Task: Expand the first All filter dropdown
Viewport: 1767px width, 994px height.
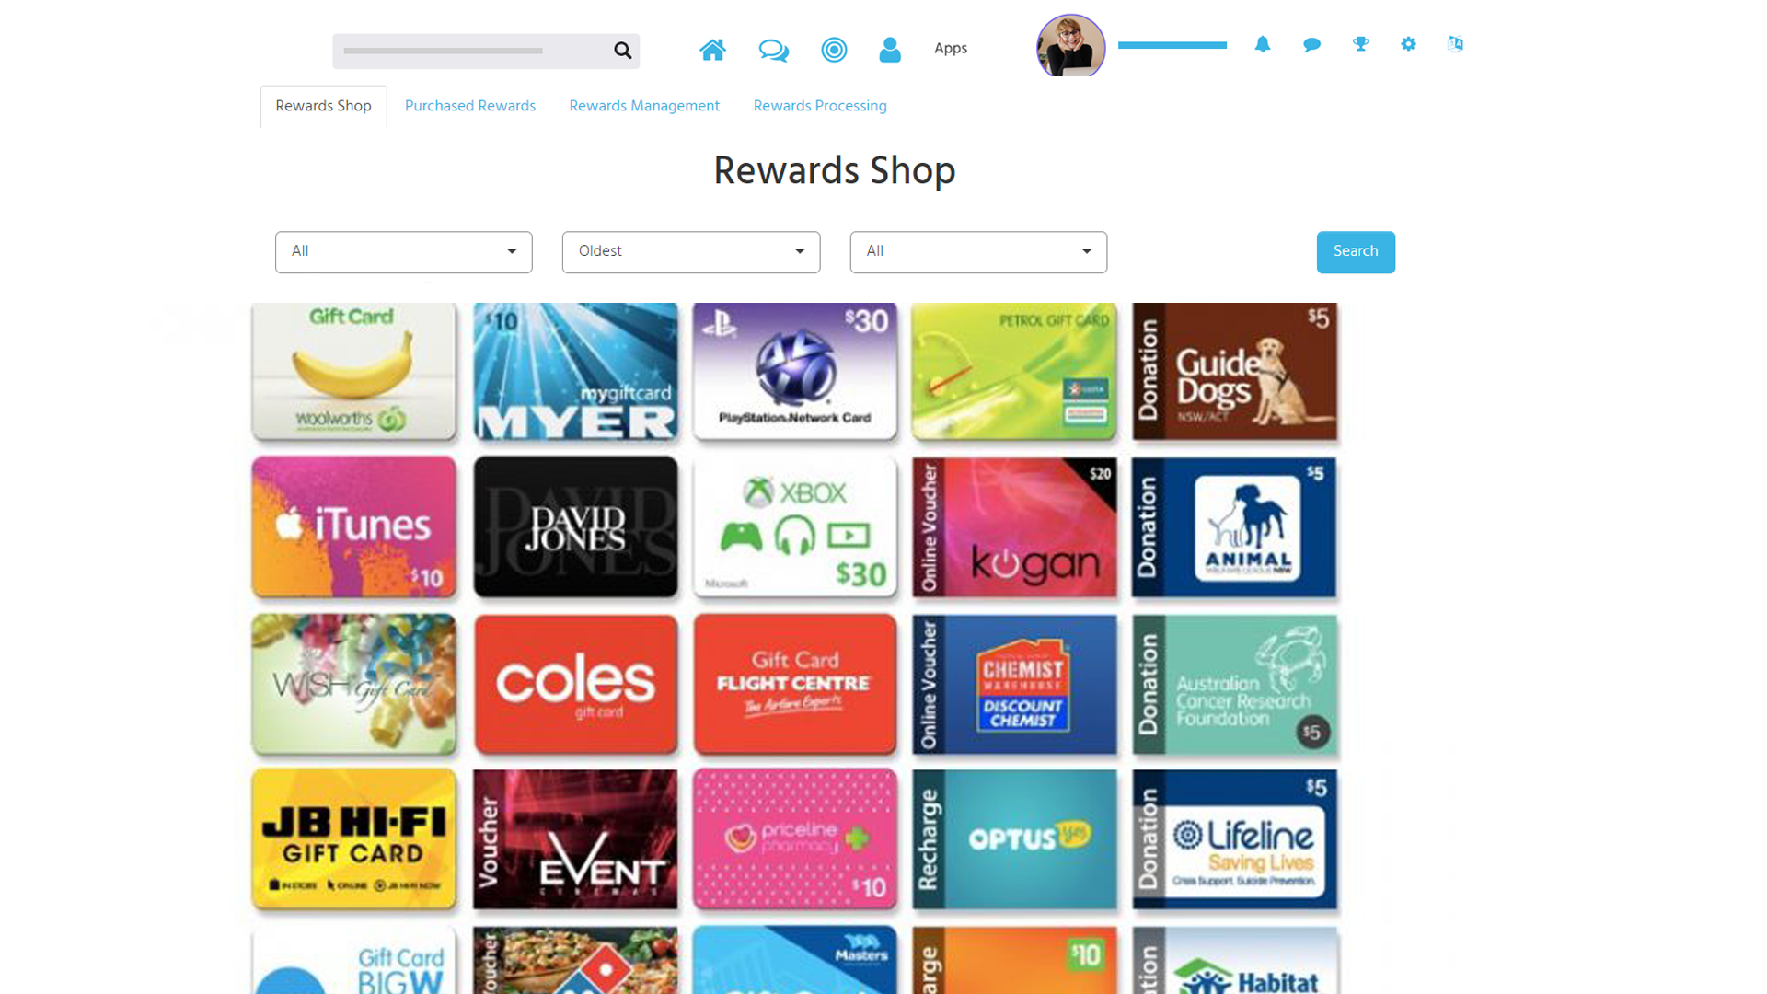Action: 404,252
